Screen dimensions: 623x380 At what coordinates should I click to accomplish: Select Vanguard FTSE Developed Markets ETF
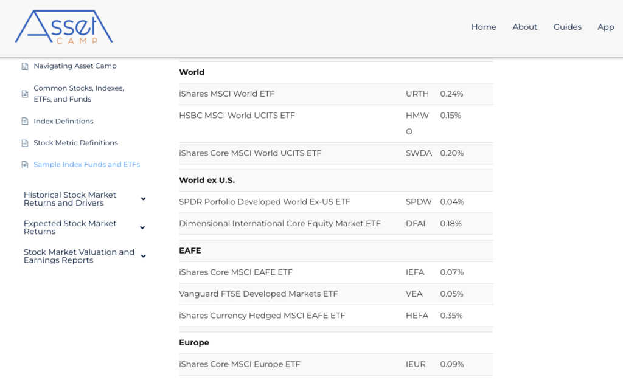pyautogui.click(x=258, y=294)
